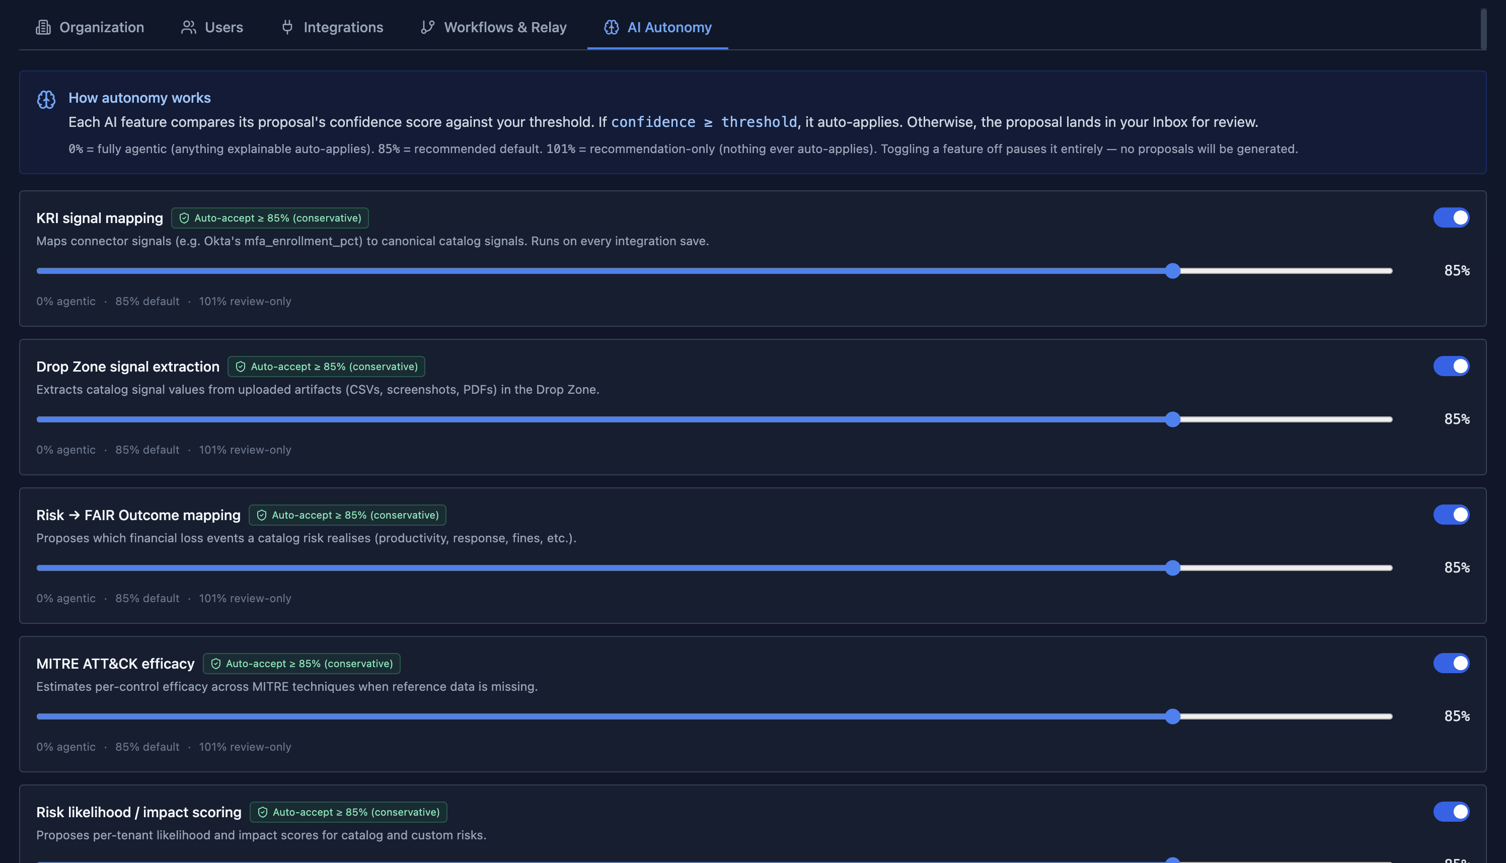This screenshot has height=863, width=1506.
Task: Switch off MITRE ATT&CK efficacy toggle
Action: pos(1452,663)
